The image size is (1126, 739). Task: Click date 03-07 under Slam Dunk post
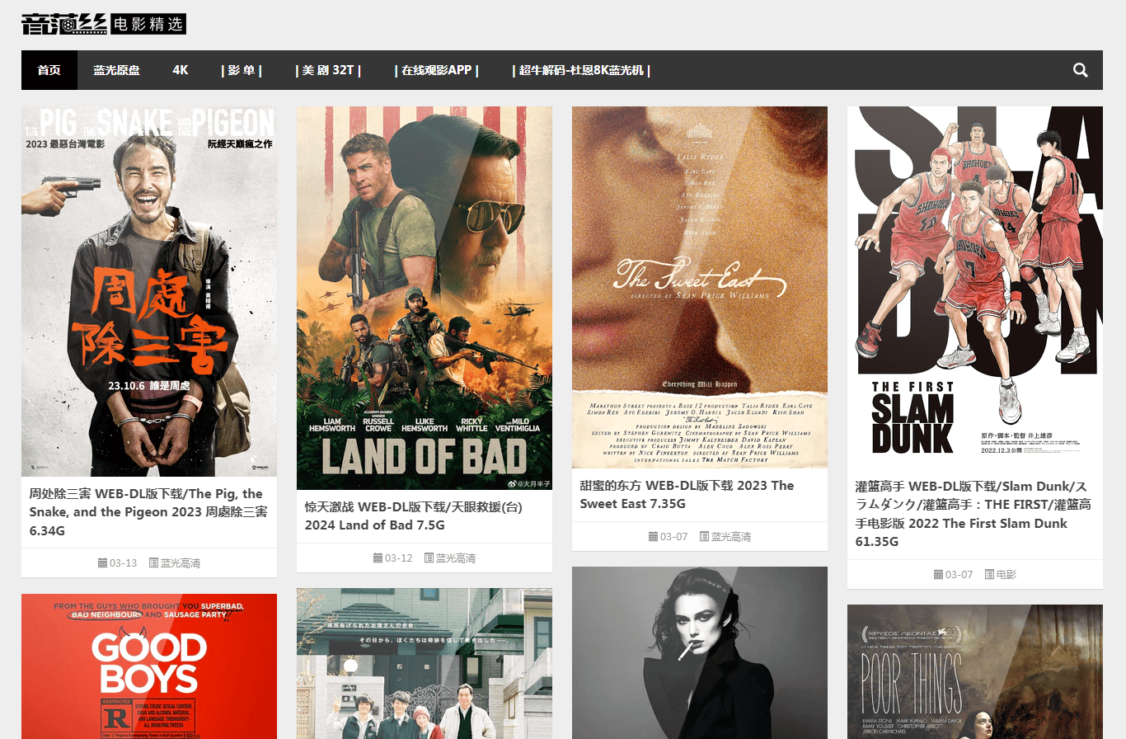coord(959,575)
